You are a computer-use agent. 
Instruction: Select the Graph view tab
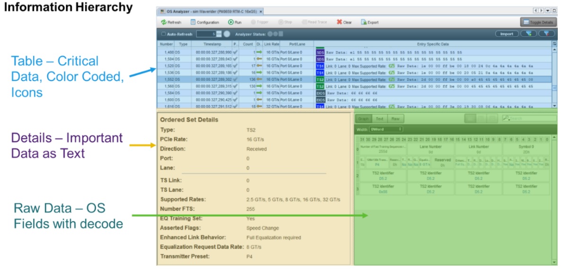pyautogui.click(x=363, y=119)
